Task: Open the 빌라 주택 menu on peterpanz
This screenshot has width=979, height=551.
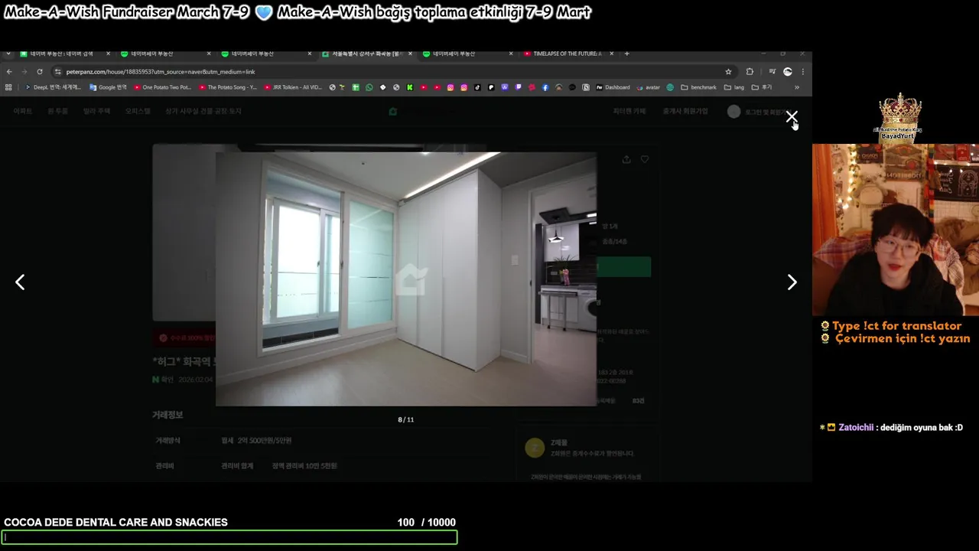Action: pyautogui.click(x=96, y=111)
